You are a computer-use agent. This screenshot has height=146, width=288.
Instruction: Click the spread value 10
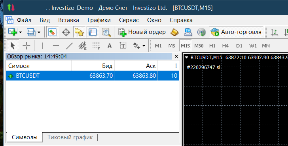pyautogui.click(x=174, y=76)
